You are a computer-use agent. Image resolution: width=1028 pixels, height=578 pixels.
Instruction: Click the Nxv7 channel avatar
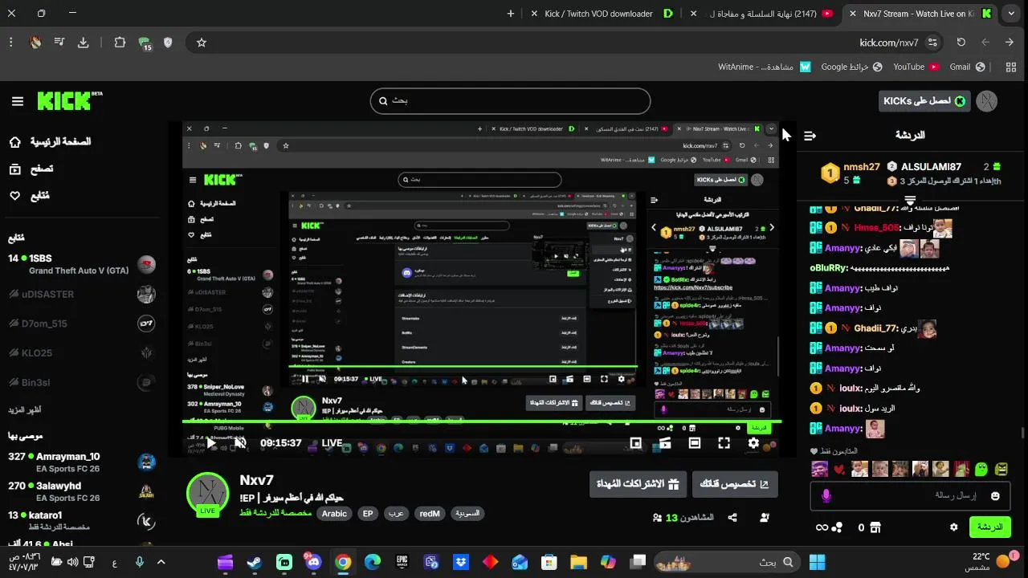208,494
